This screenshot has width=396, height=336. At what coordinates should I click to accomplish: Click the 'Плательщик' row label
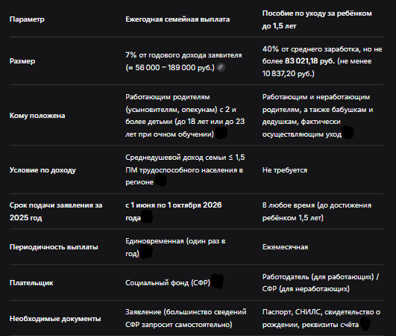click(31, 283)
